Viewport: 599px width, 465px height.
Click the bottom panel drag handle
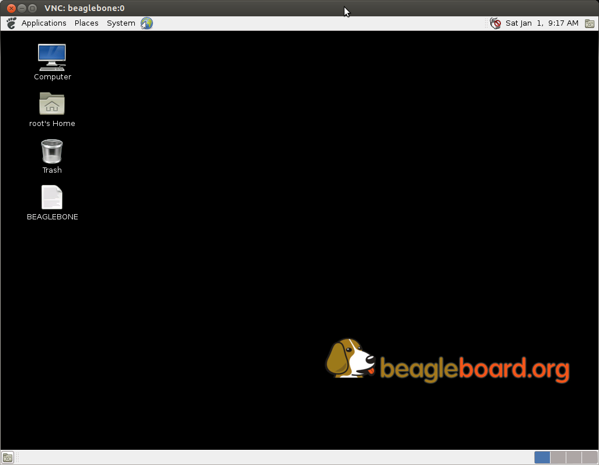pyautogui.click(x=18, y=457)
